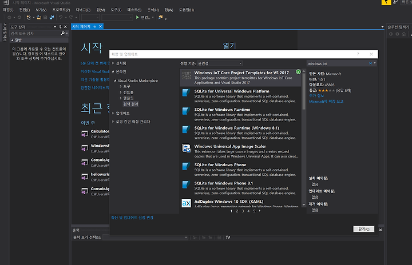The height and width of the screenshot is (265, 412).
Task: Open the Microsoft 확장 보고 link
Action: [326, 102]
